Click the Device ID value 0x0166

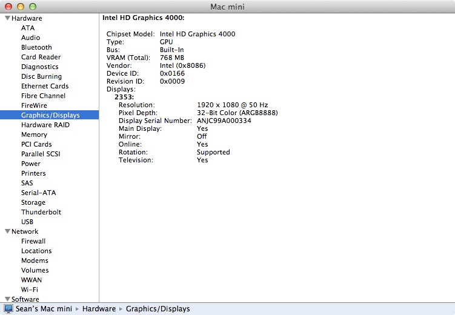point(172,73)
